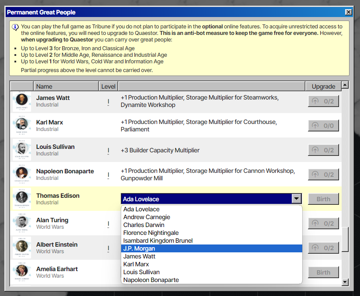Click '+3 Builder Capacity Multiplier' text
The height and width of the screenshot is (296, 360).
point(160,150)
